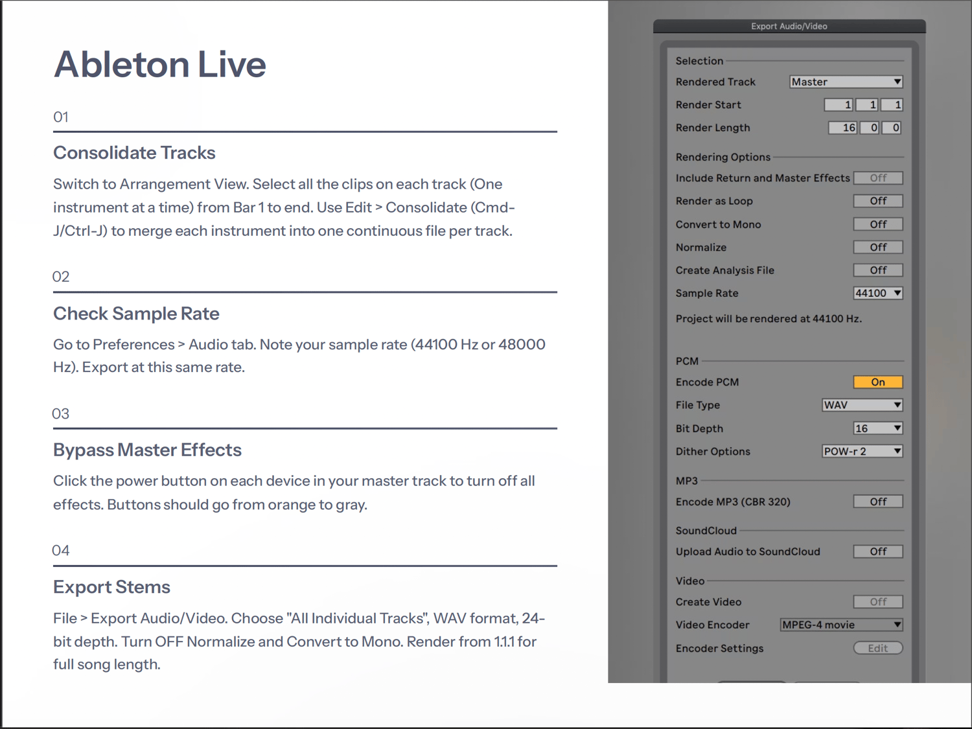
Task: Toggle Create Analysis File option
Action: point(878,270)
